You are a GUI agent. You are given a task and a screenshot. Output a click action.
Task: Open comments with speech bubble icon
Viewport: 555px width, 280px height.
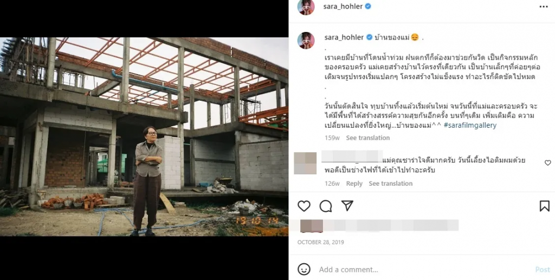[x=326, y=206]
